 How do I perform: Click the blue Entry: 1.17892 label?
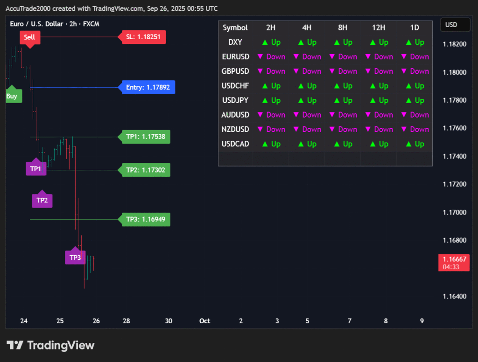pyautogui.click(x=147, y=87)
